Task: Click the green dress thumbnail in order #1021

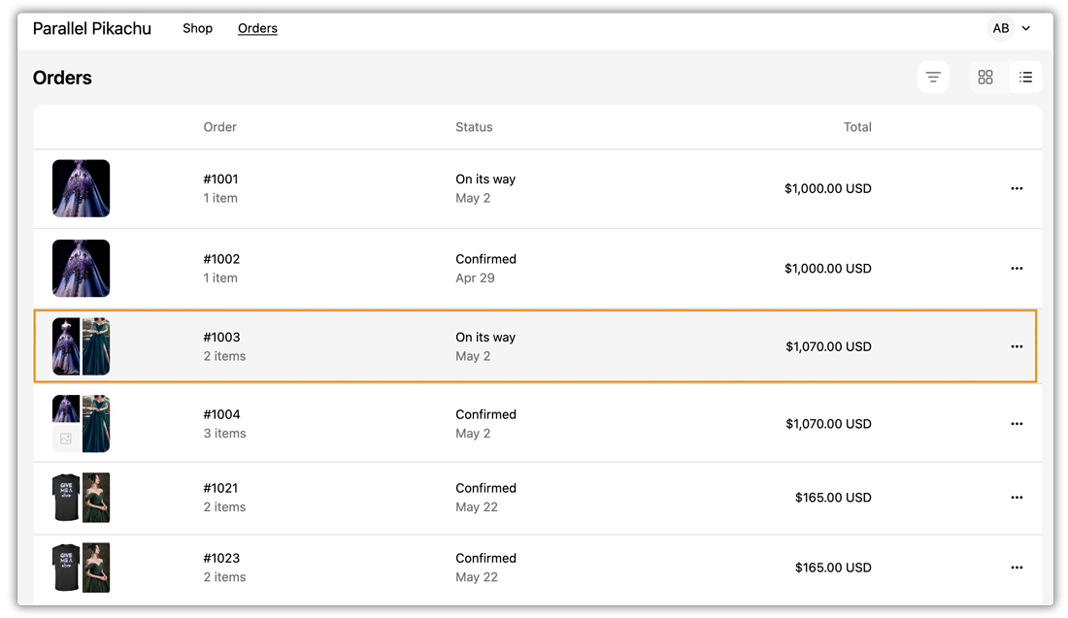Action: click(x=96, y=498)
